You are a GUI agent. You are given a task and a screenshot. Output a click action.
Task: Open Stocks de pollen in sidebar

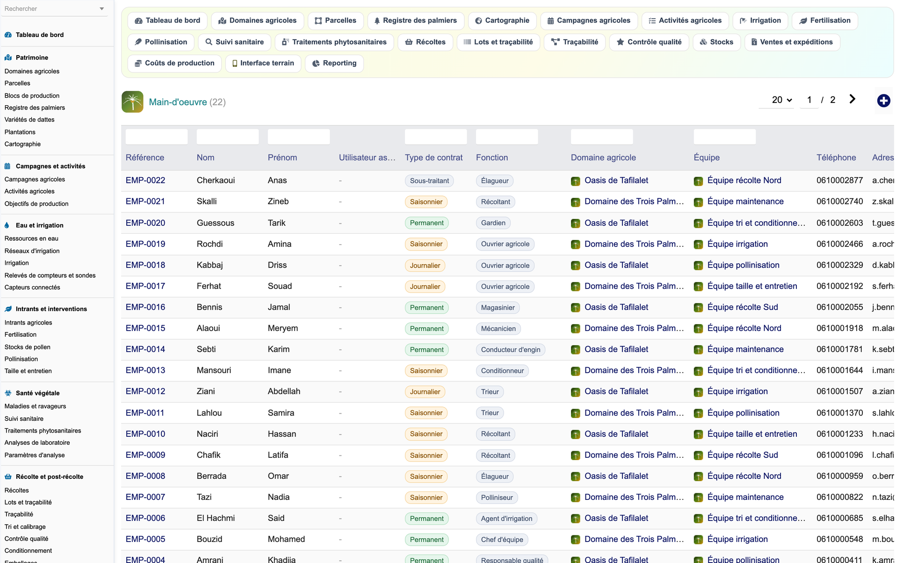[28, 347]
